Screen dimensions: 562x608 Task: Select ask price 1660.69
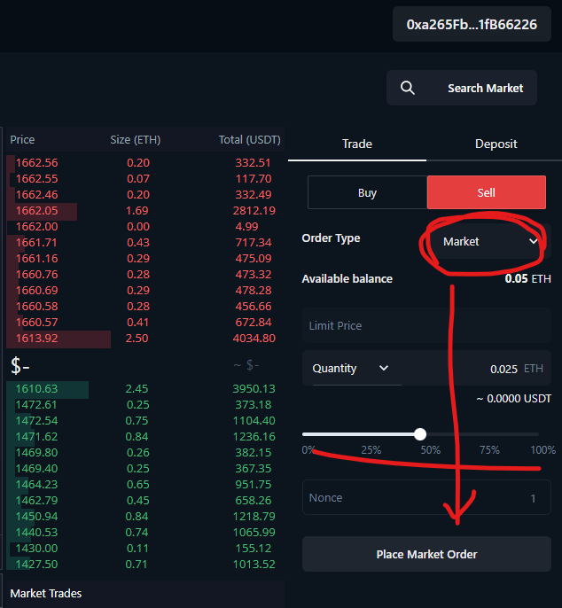36,290
